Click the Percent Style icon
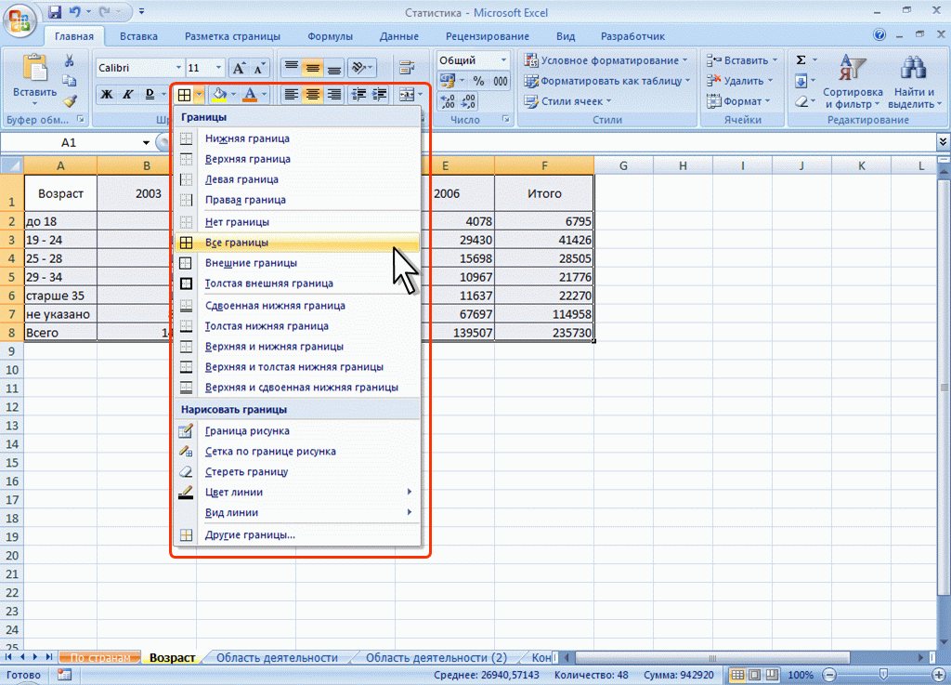 click(x=478, y=81)
